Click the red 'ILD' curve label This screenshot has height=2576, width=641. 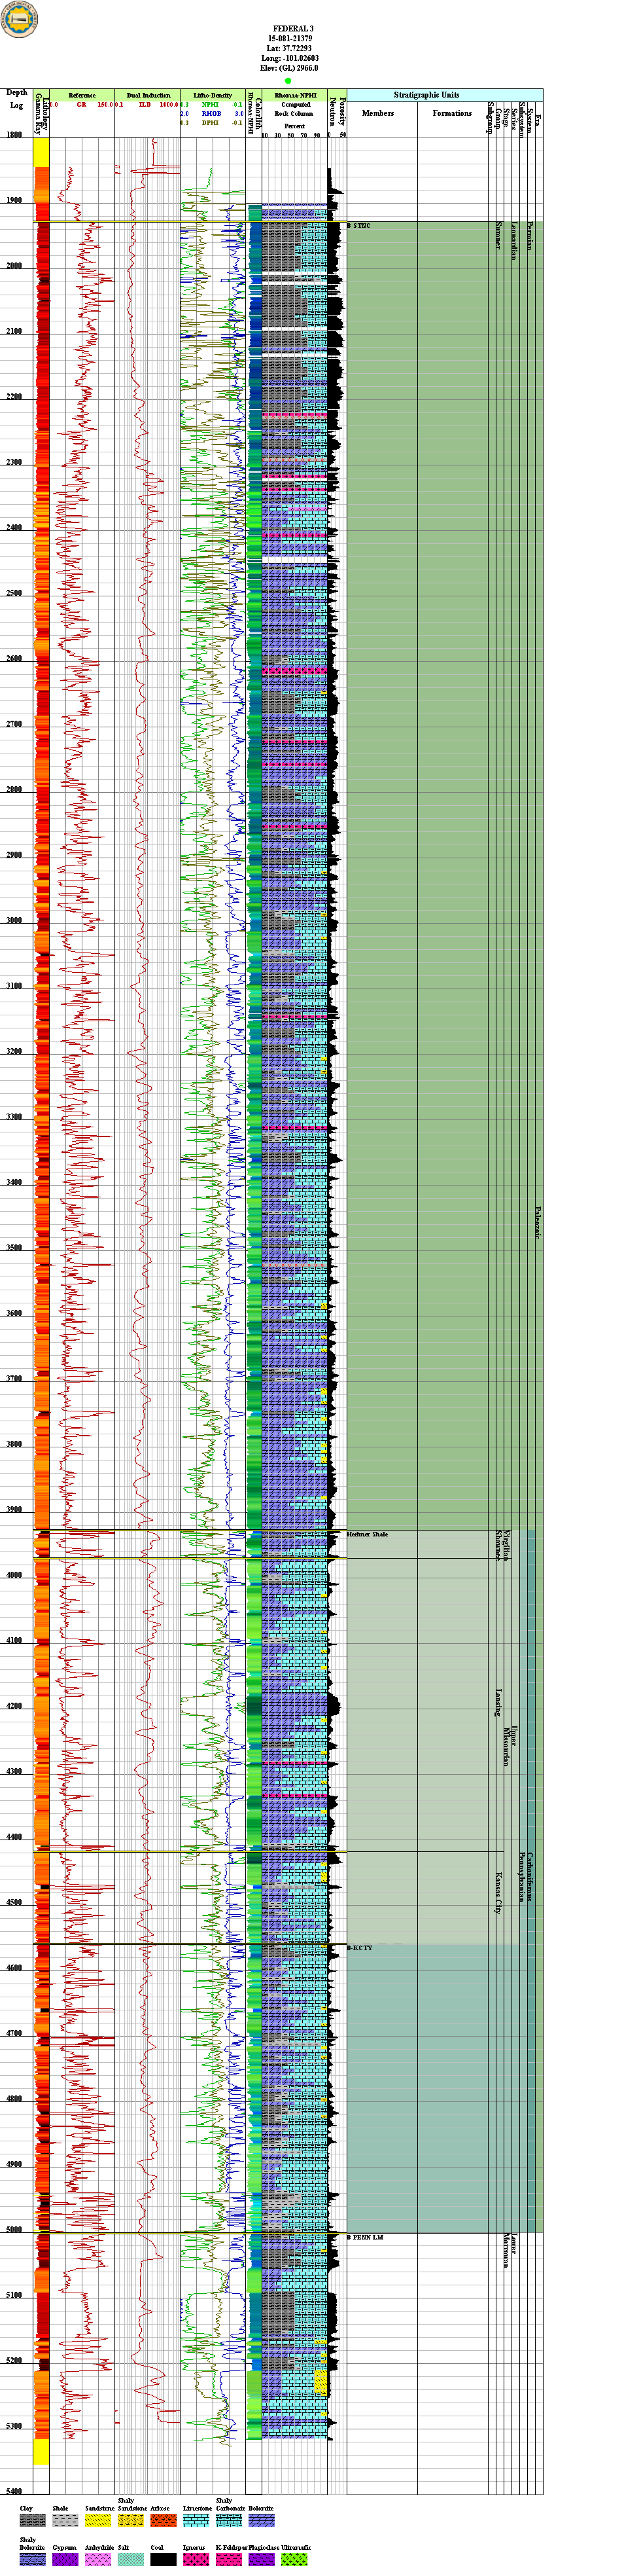tap(144, 104)
